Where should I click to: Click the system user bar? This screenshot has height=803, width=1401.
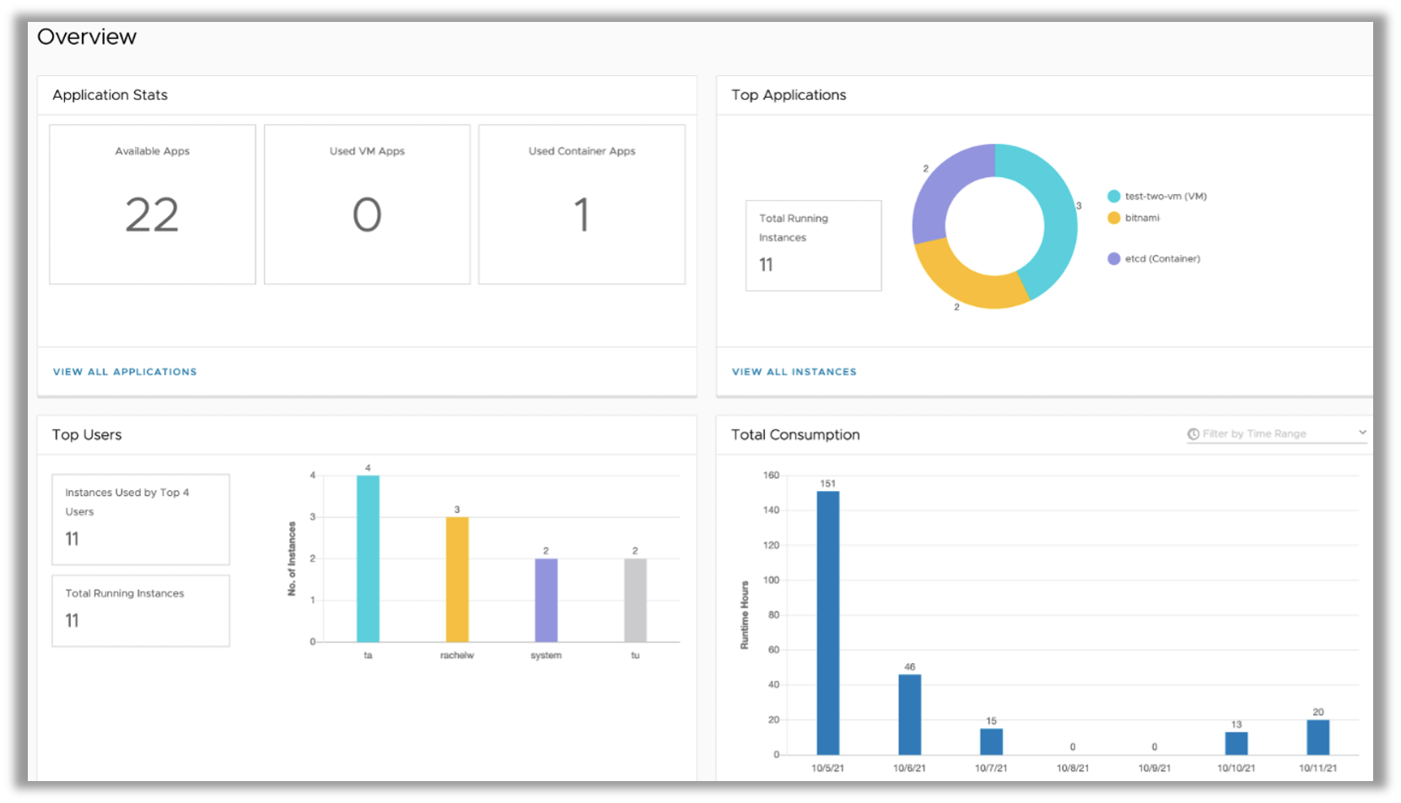tap(546, 600)
